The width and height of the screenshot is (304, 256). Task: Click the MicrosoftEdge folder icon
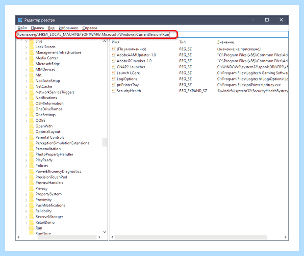pos(31,64)
